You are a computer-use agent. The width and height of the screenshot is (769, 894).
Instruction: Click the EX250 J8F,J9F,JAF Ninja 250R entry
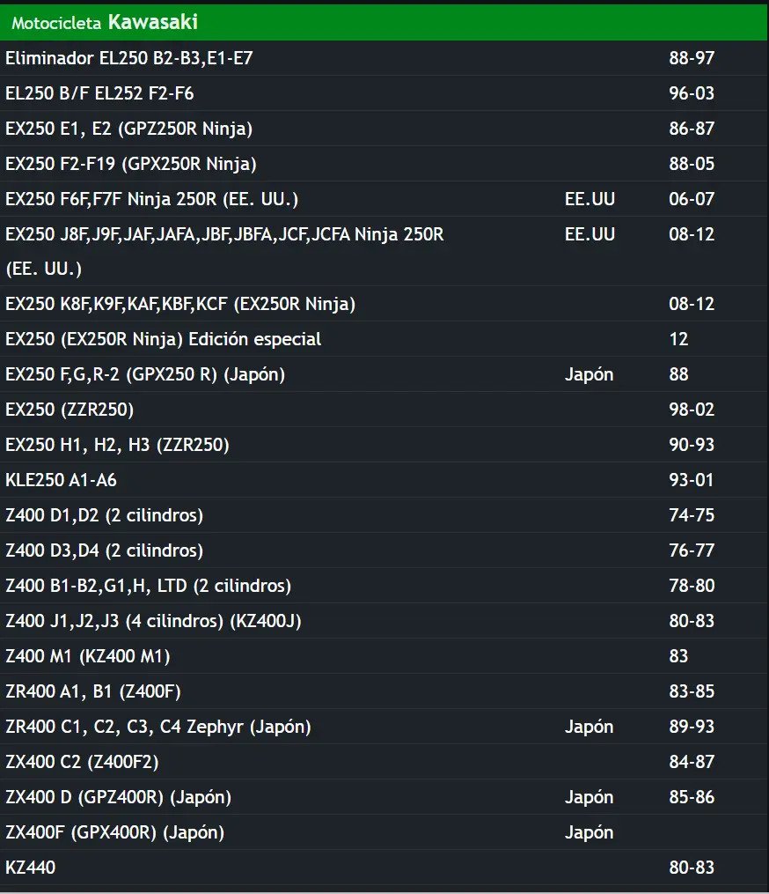tap(384, 251)
